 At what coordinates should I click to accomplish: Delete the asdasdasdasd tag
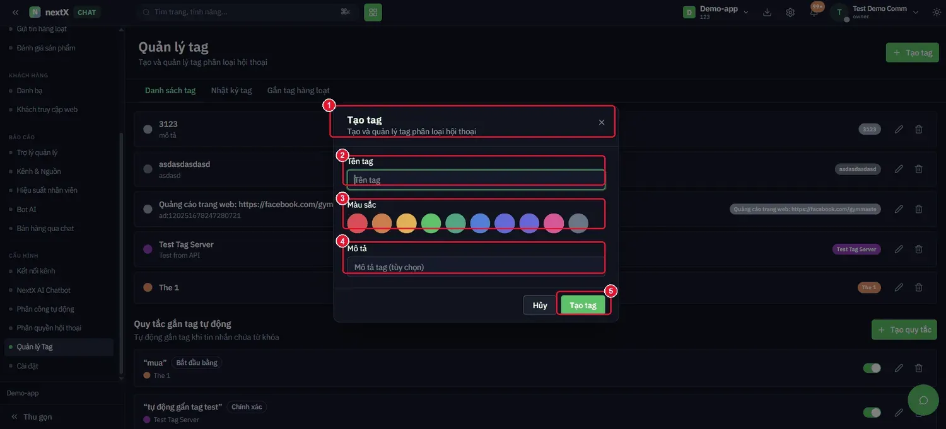(x=919, y=169)
